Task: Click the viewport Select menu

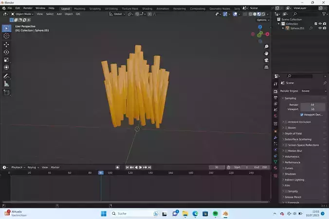Action: click(x=50, y=14)
